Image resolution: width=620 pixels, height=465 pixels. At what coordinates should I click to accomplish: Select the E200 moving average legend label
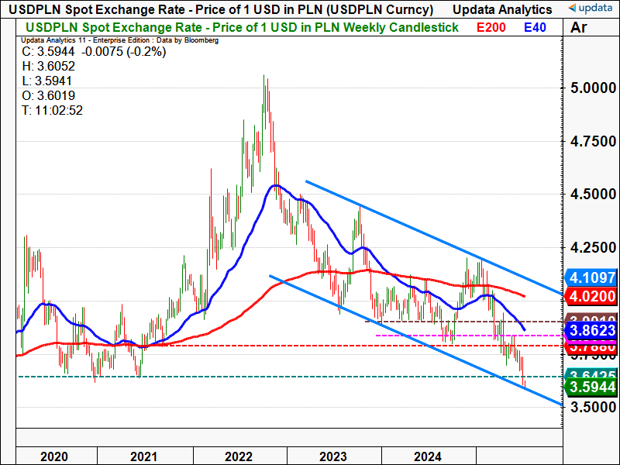point(491,28)
